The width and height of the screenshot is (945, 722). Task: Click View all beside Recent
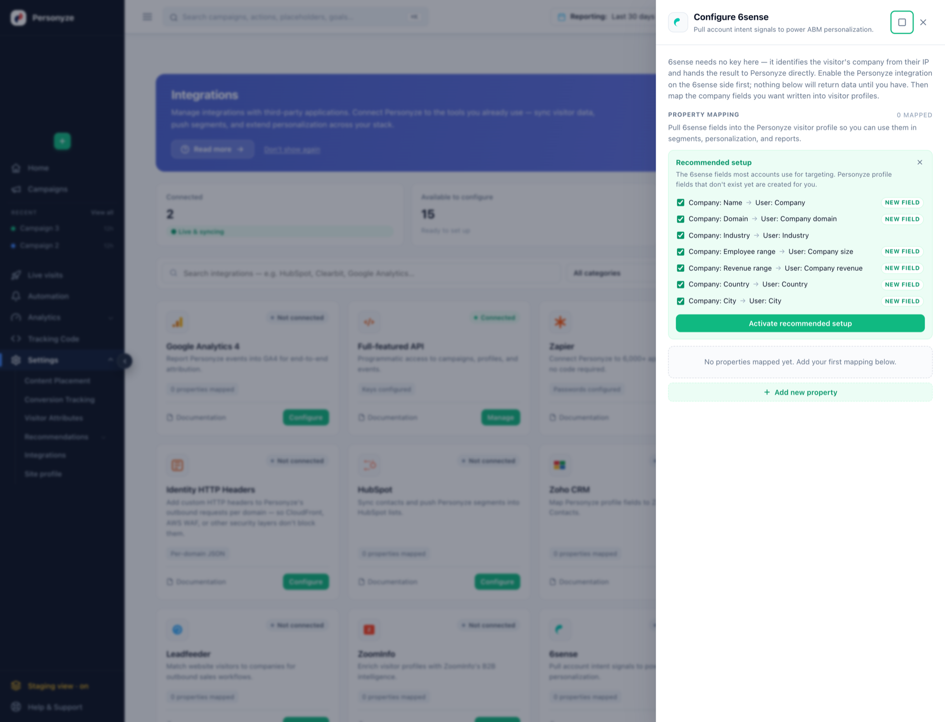pyautogui.click(x=102, y=213)
